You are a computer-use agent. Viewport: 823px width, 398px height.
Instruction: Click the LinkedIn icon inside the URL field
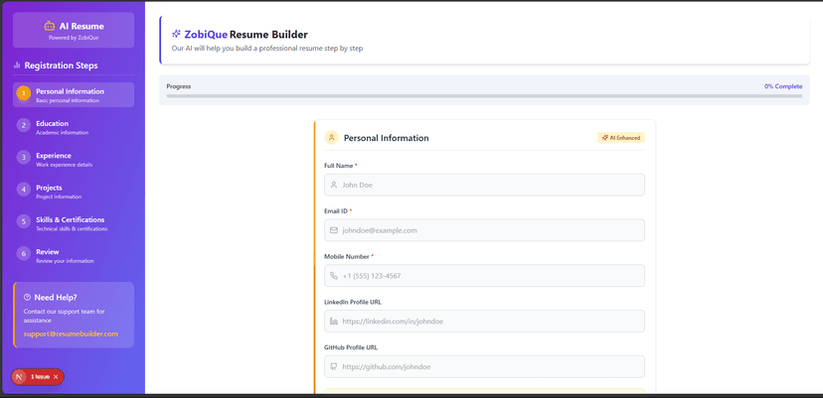coord(334,321)
